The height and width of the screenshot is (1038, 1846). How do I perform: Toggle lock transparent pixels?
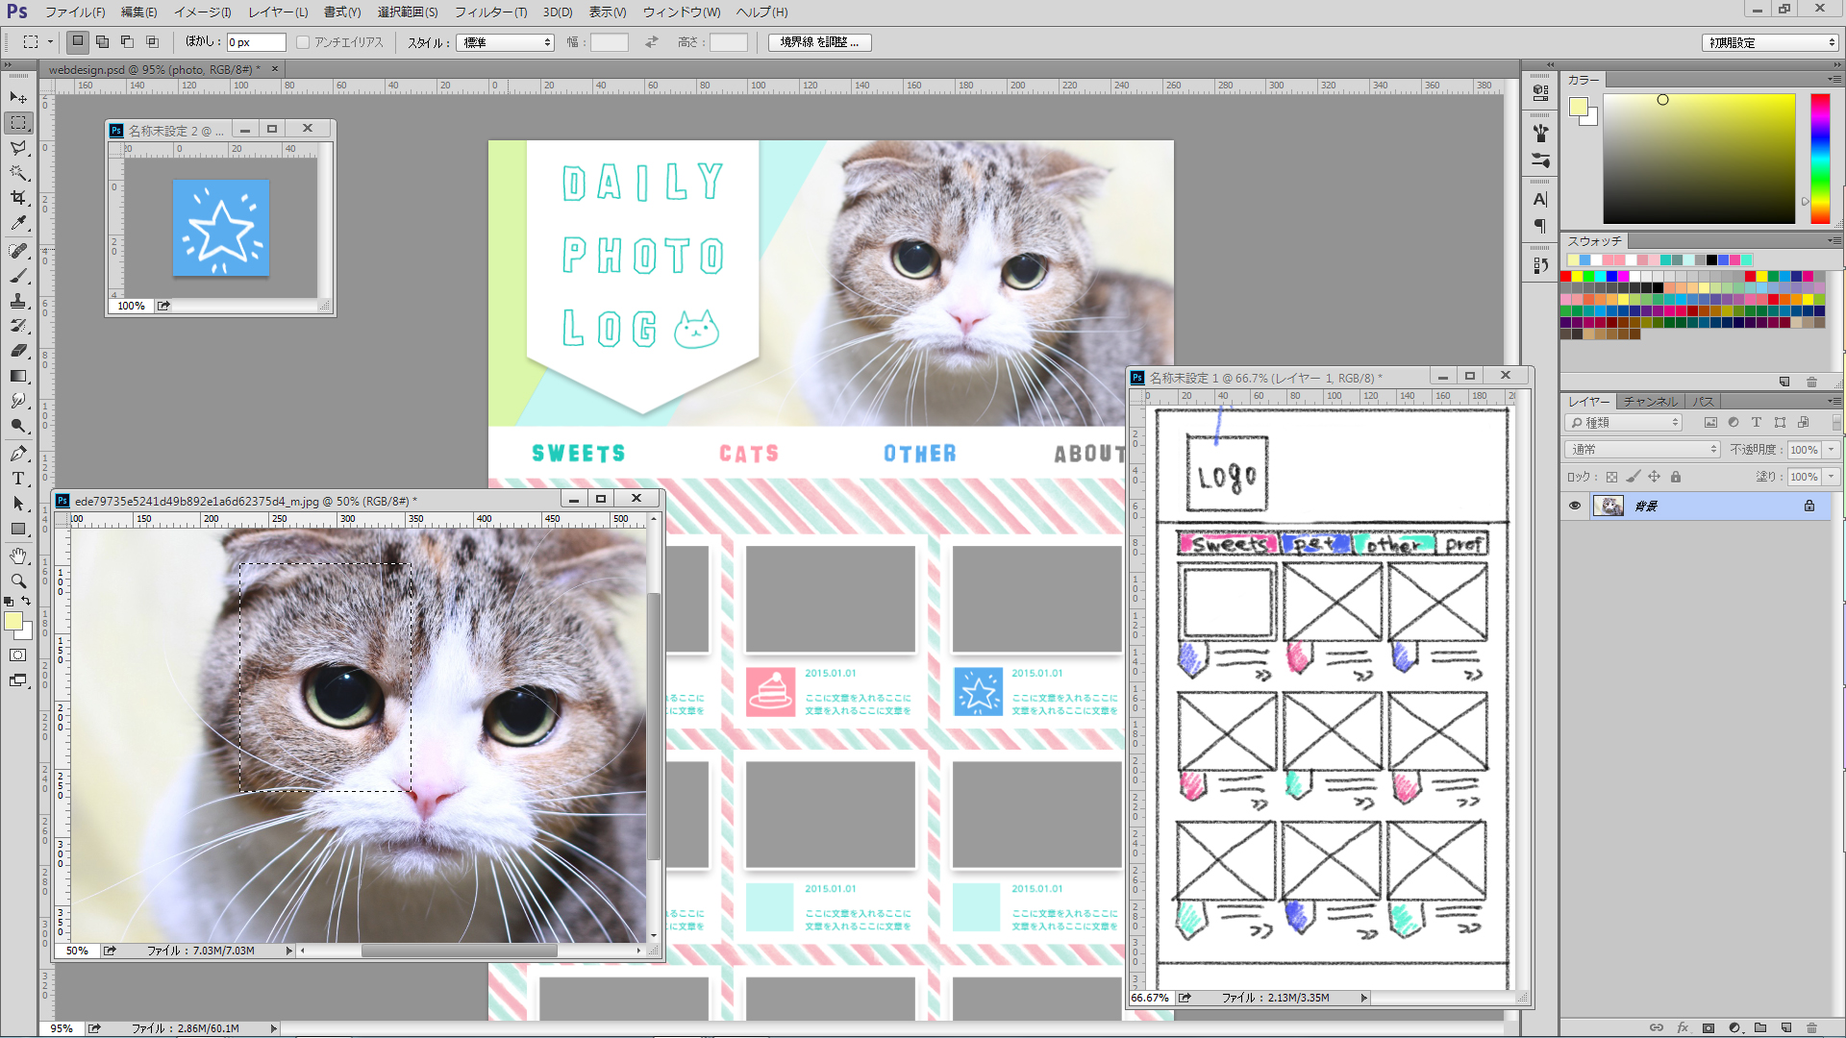pos(1612,477)
